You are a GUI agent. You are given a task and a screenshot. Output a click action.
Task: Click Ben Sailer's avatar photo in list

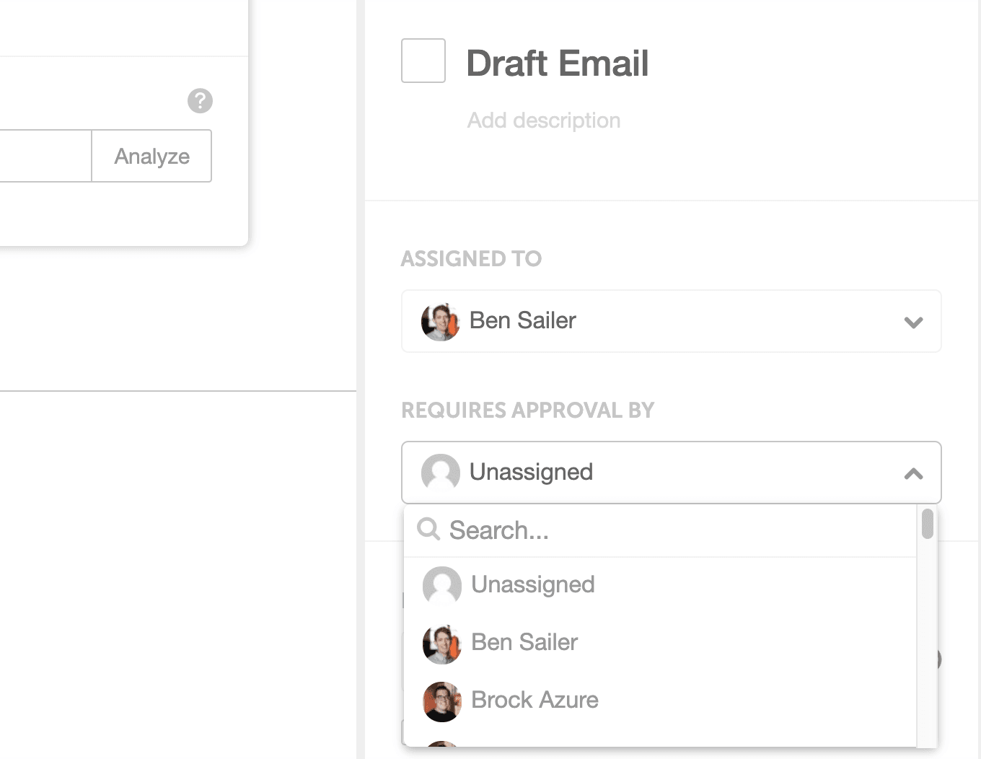[x=442, y=644]
